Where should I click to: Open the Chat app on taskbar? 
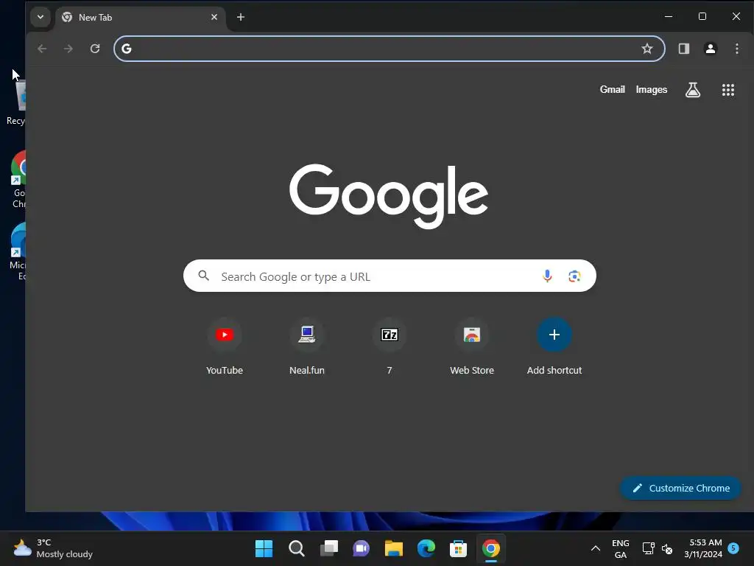(361, 548)
